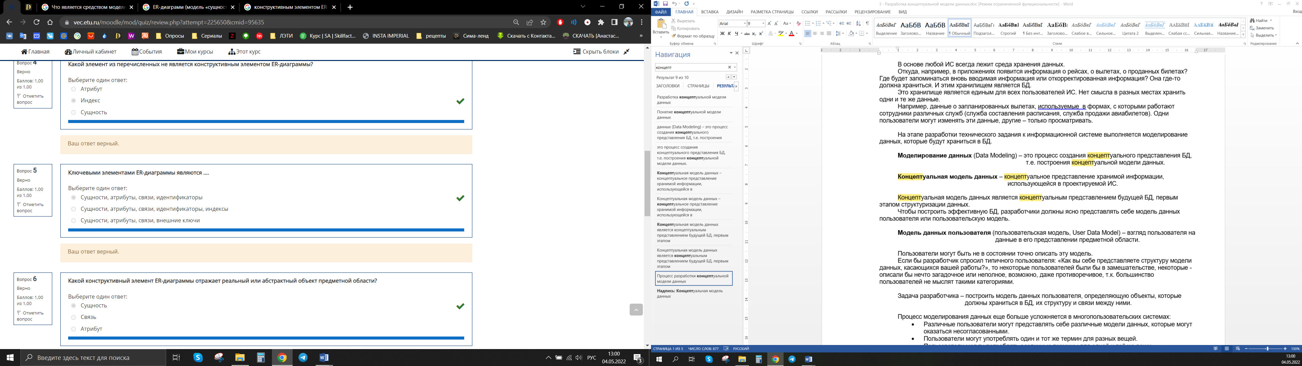This screenshot has width=1302, height=366.
Task: Increase font size in Word
Action: point(769,23)
